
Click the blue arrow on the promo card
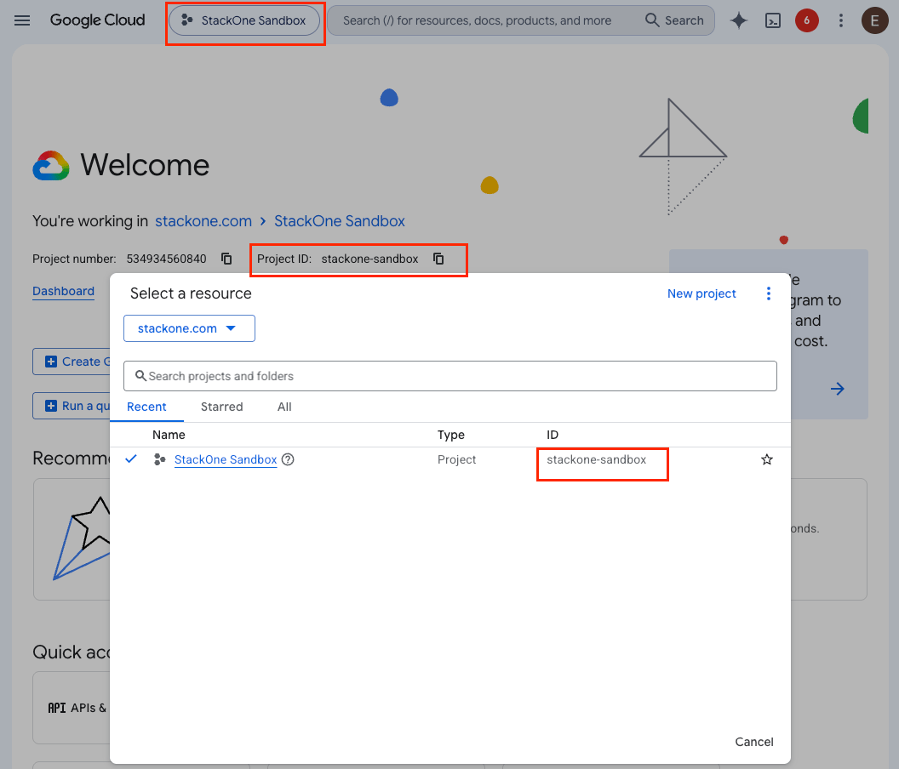(837, 389)
